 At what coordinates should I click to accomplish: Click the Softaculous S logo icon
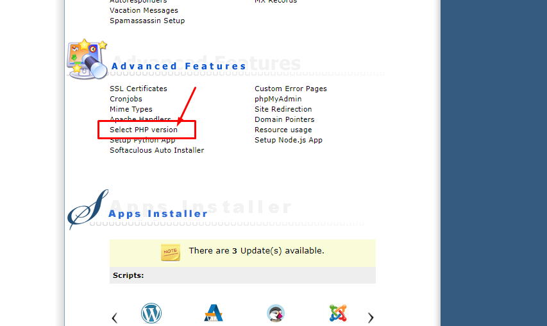tap(88, 209)
